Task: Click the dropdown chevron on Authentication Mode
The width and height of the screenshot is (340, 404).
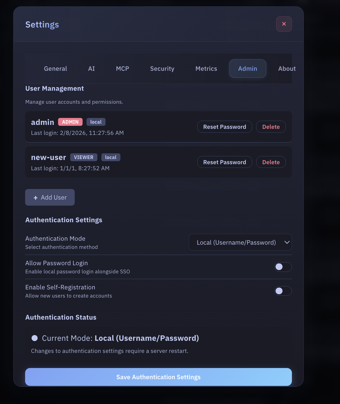Action: (286, 242)
